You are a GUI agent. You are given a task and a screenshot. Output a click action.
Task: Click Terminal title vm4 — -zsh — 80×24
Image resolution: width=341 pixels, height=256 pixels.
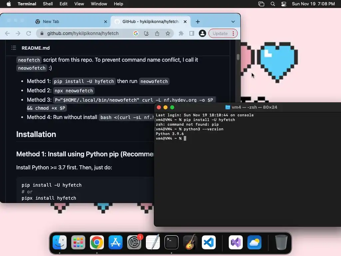pos(254,107)
